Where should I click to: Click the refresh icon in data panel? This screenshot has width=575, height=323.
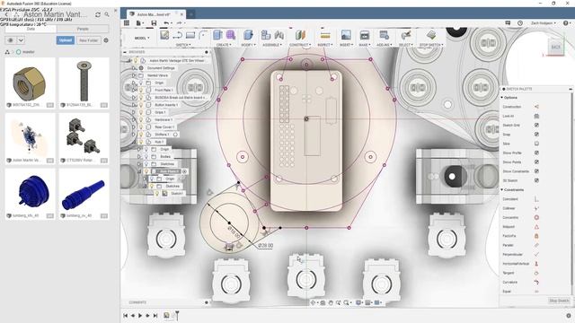click(98, 14)
